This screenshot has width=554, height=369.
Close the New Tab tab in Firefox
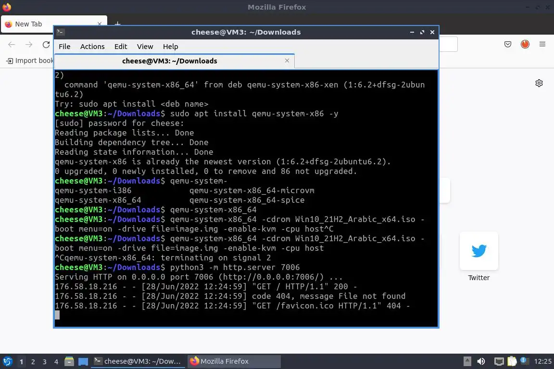tap(100, 24)
